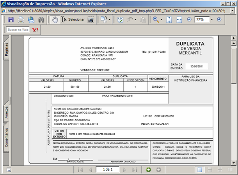Click the Fit Page height icon

point(169,19)
